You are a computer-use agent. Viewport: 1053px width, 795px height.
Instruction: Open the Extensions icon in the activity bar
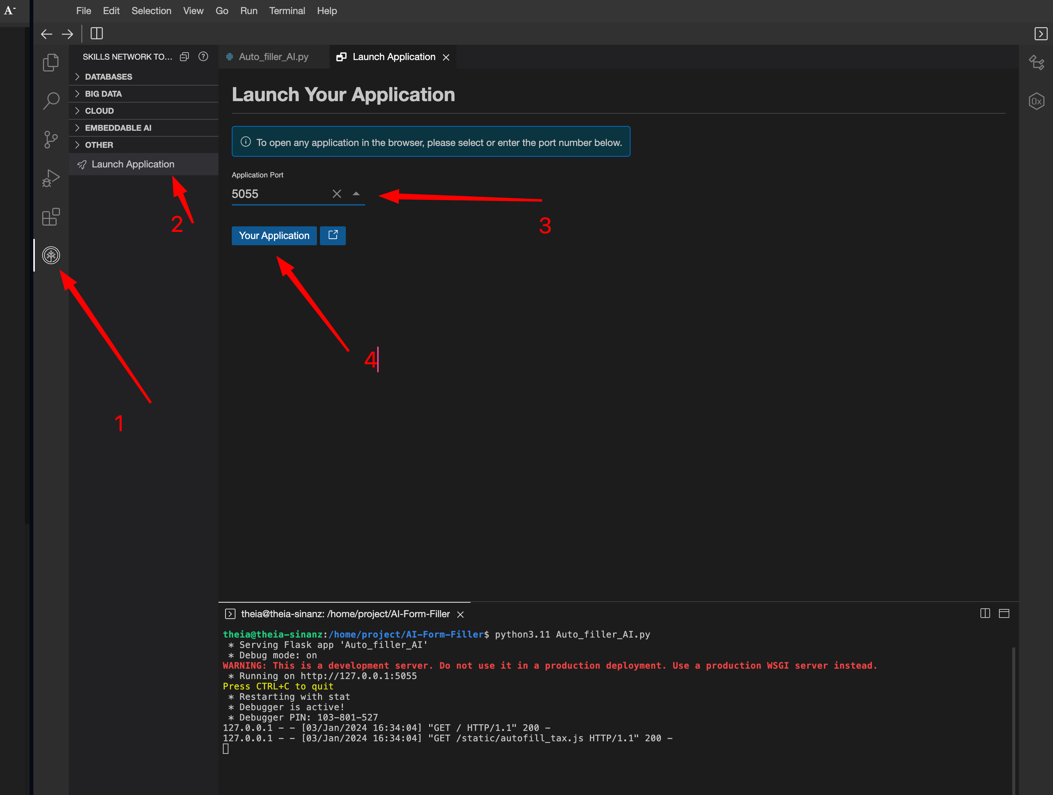(50, 217)
